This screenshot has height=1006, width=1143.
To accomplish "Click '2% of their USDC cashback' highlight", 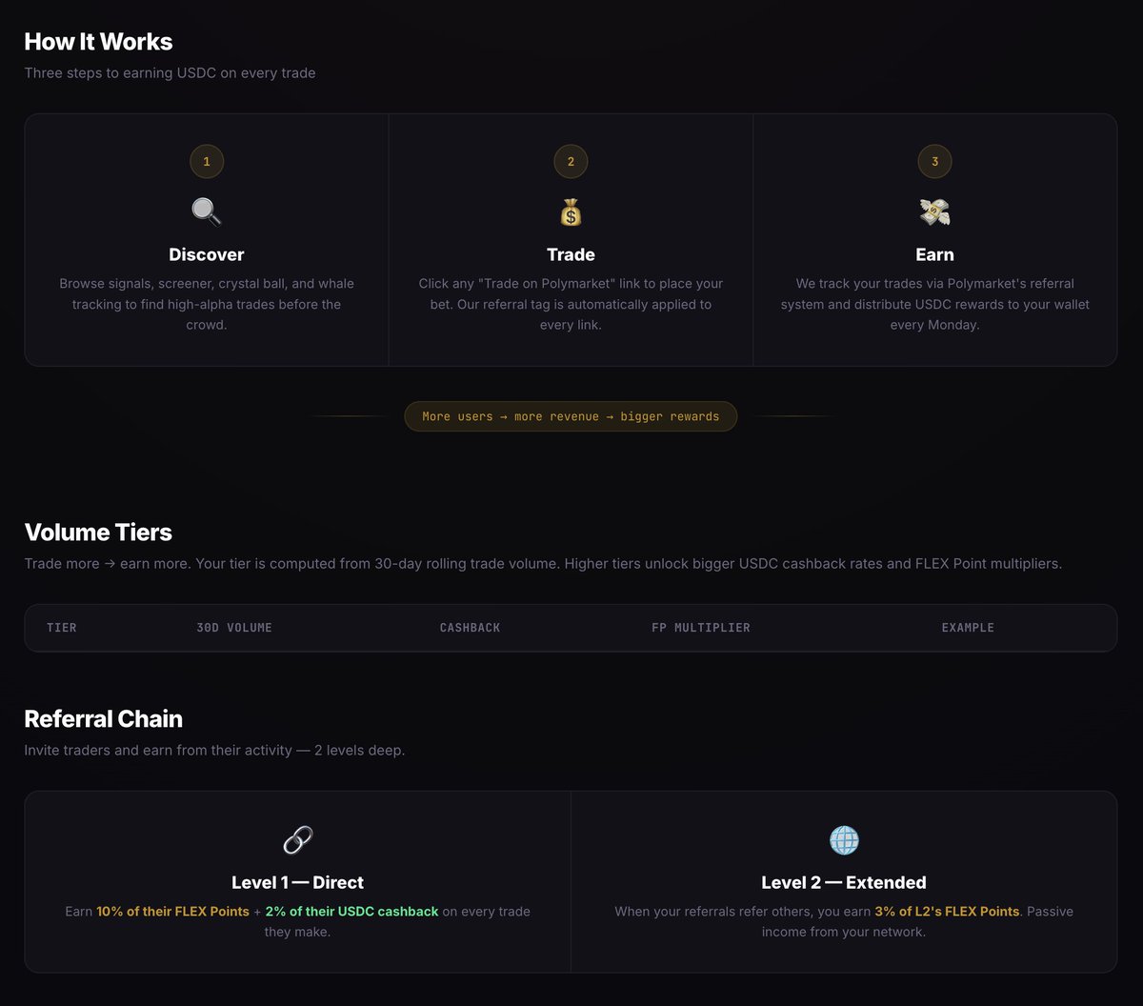I will pos(352,912).
